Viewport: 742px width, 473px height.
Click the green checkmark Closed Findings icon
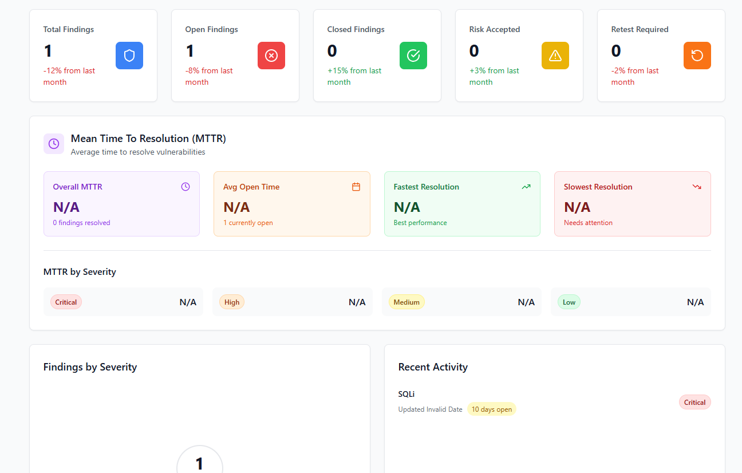[413, 56]
